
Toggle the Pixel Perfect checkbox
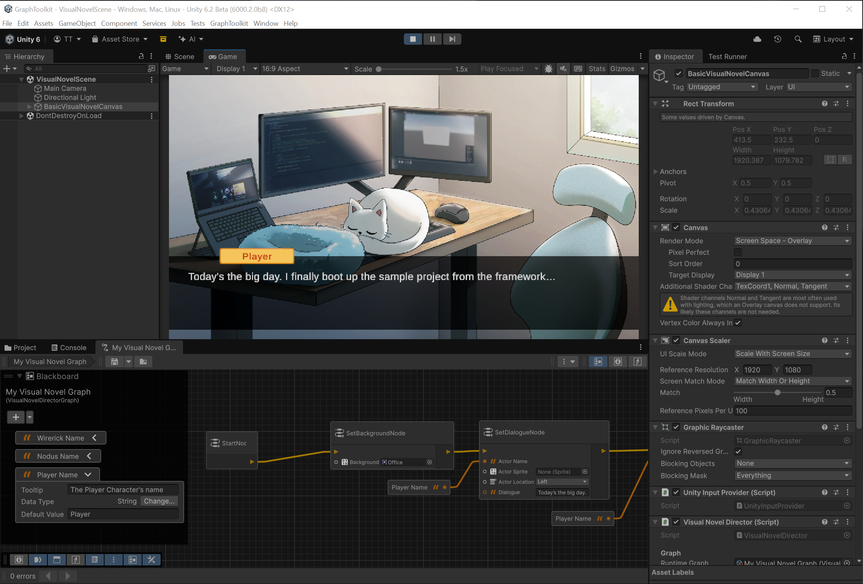737,252
